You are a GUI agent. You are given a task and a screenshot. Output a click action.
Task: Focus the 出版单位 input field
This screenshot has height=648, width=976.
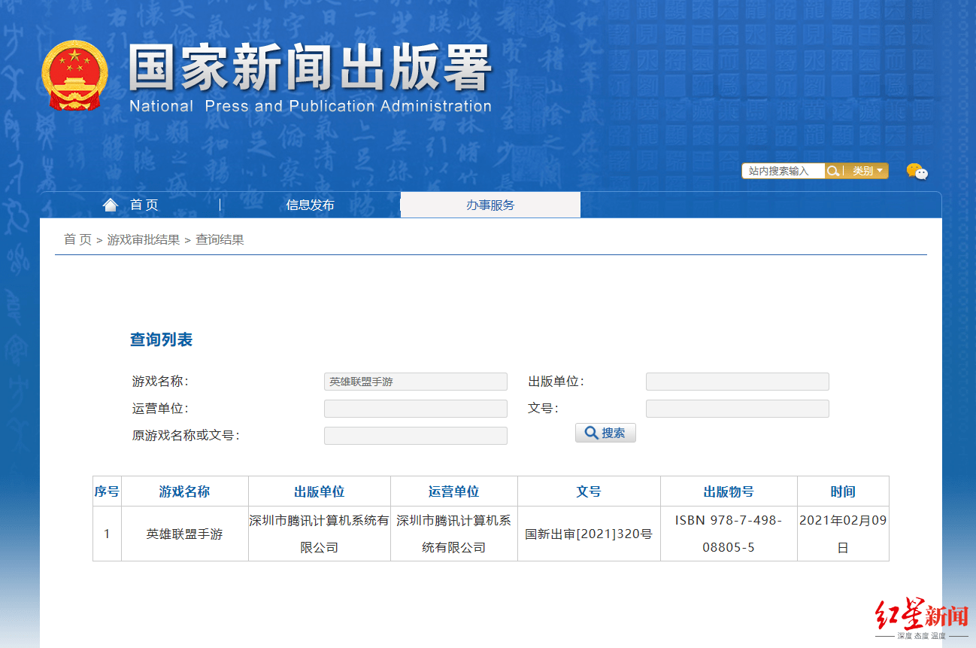point(738,382)
